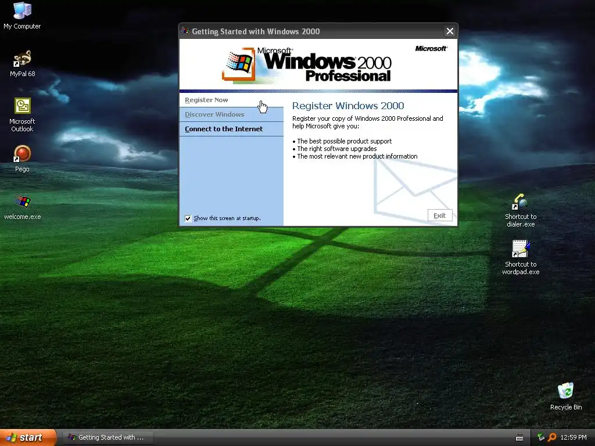Select the Recycle Bin icon
Screen dimensions: 595x446
point(566,396)
